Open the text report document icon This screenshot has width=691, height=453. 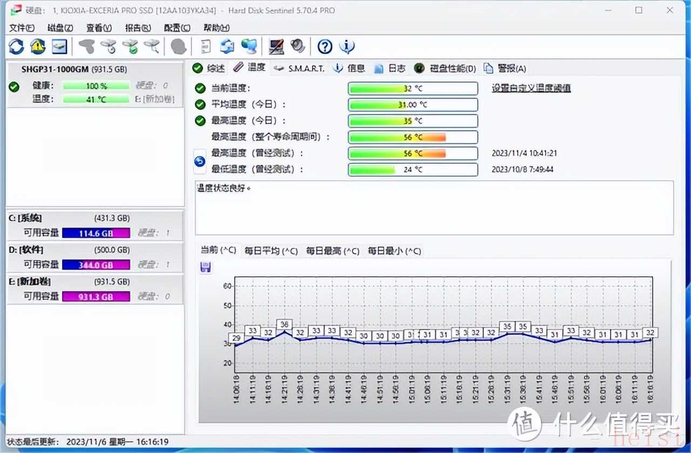[x=206, y=47]
